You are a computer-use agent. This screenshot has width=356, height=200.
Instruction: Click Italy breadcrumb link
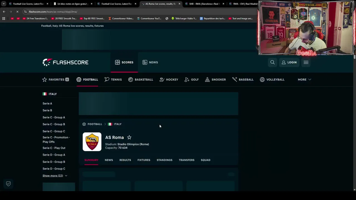click(117, 124)
